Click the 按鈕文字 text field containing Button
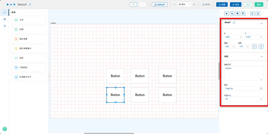Viewport: 268px width, 134px height. [243, 73]
